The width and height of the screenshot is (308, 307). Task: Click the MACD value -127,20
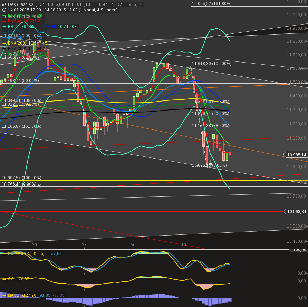(29, 295)
